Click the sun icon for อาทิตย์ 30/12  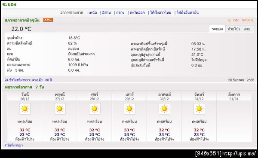pos(164,109)
